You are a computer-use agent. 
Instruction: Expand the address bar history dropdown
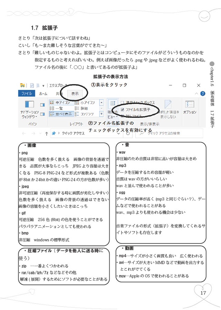[x=118, y=134]
